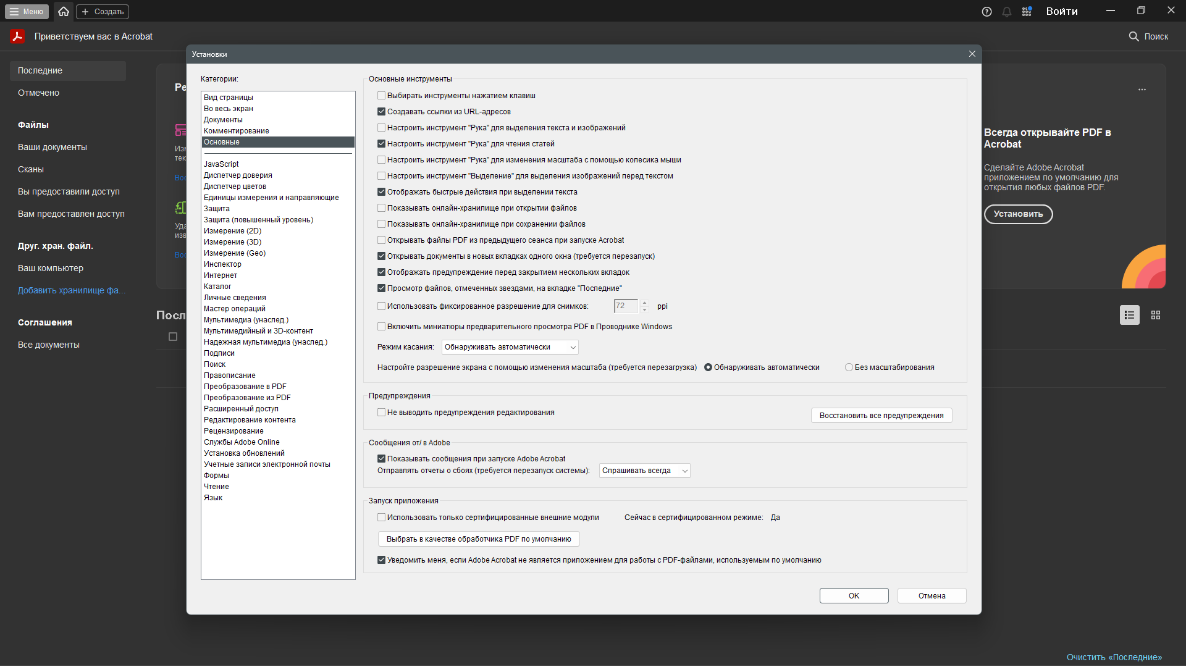Viewport: 1186px width, 667px height.
Task: Select 'Подписи' category
Action: point(278,353)
